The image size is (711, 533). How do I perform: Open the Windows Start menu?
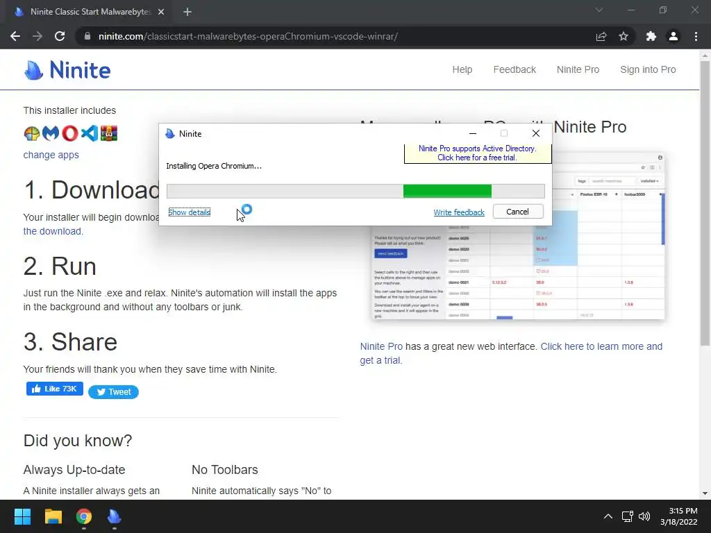click(22, 516)
